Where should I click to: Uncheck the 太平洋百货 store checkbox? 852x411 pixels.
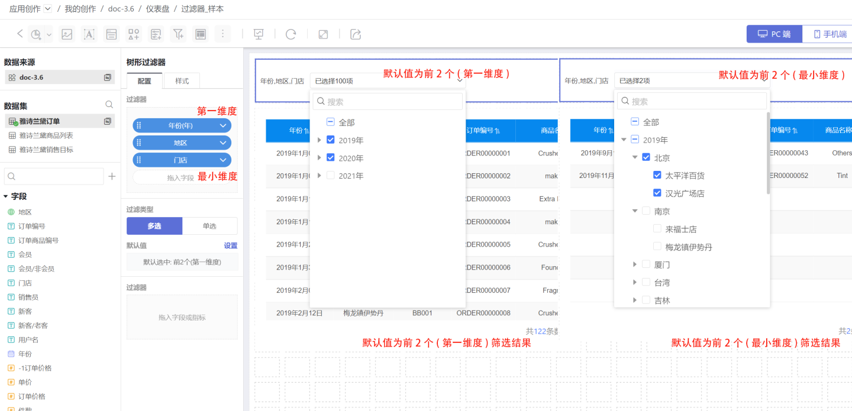657,175
